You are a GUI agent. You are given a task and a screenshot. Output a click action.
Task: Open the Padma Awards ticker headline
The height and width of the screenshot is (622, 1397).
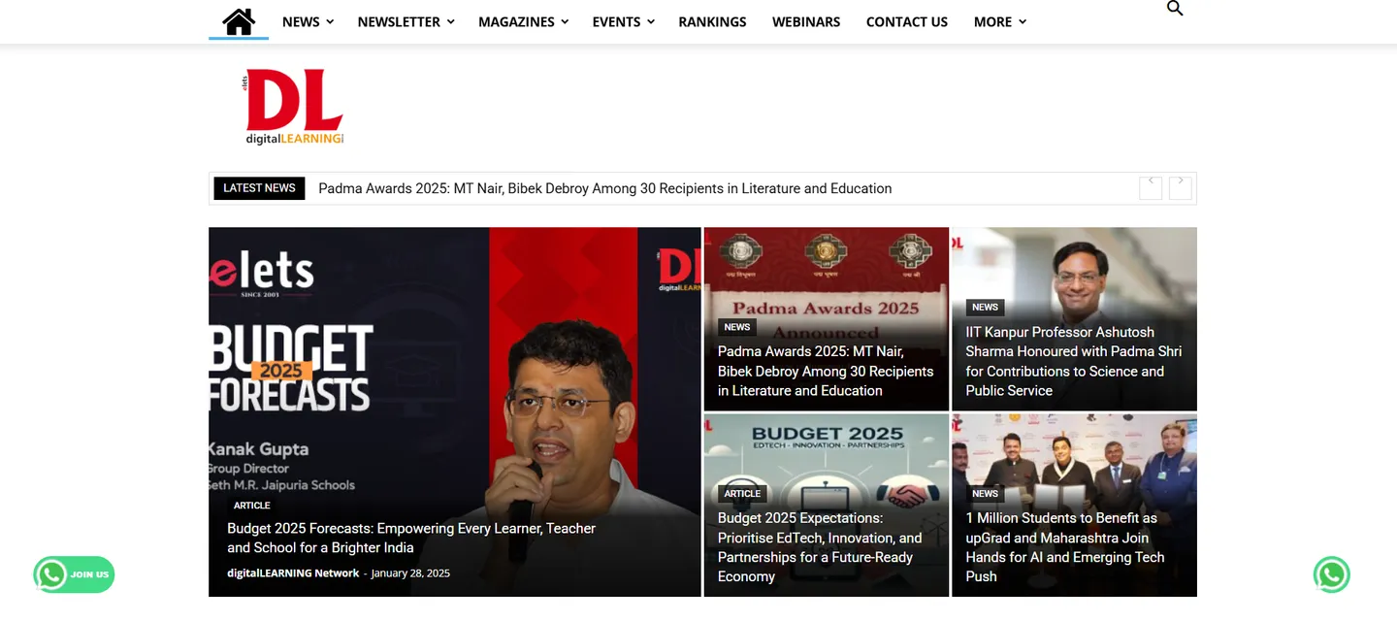coord(604,188)
